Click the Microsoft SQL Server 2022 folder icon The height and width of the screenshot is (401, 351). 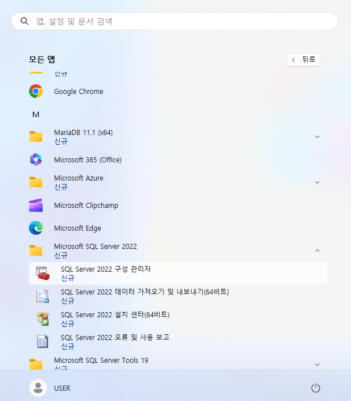point(36,251)
